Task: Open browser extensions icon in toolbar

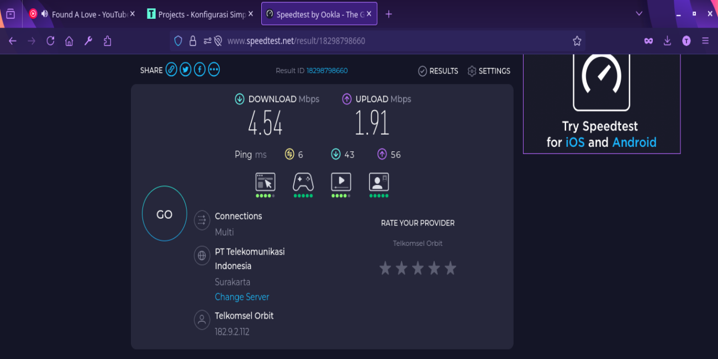Action: pos(108,41)
